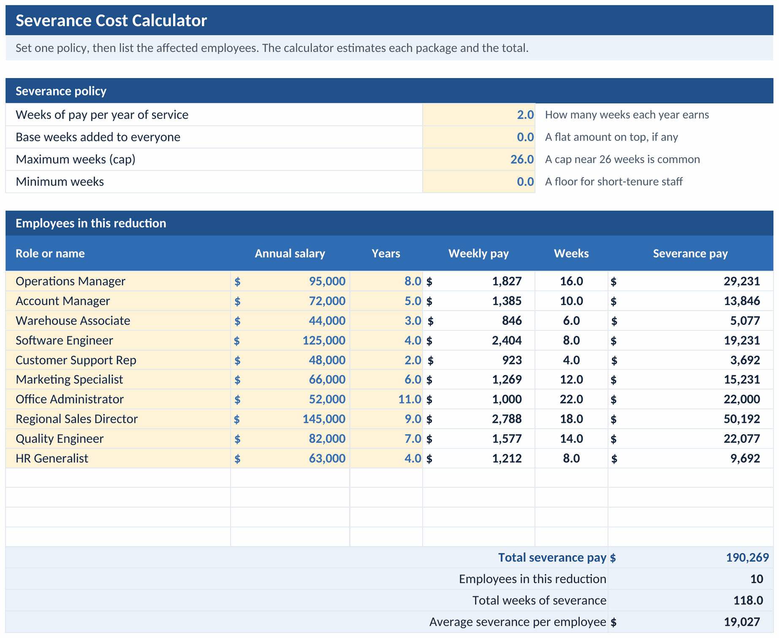Click the total severance pay 190,269

click(x=691, y=557)
